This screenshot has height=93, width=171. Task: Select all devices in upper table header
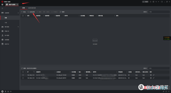23,16
